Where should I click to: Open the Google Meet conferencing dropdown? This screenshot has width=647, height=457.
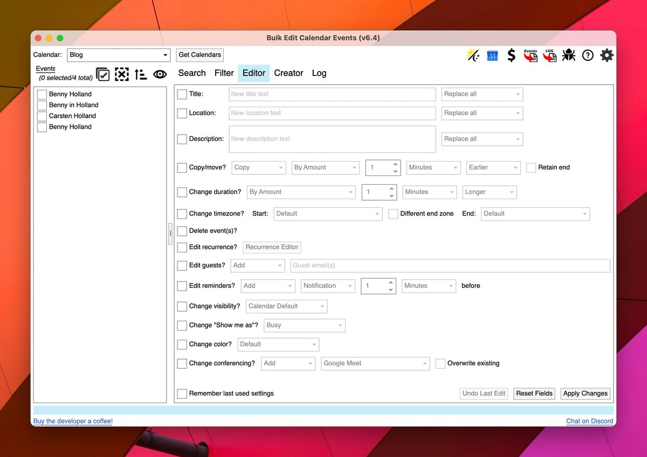coord(375,363)
